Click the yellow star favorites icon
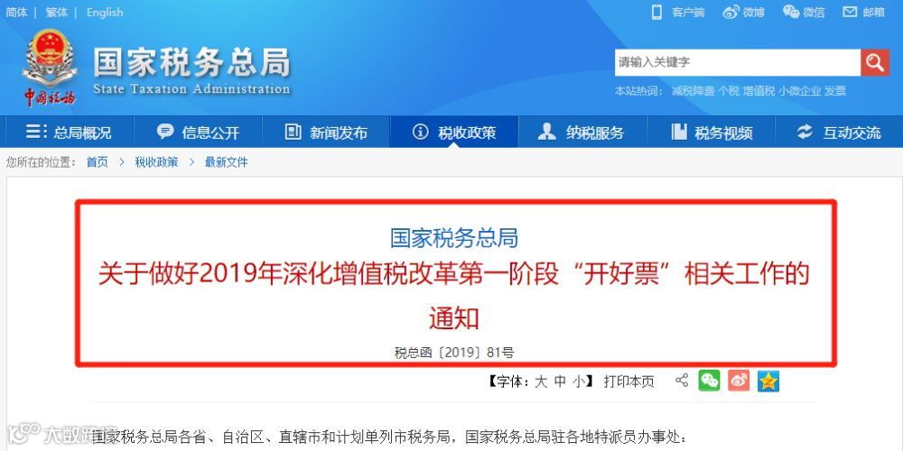 [768, 381]
